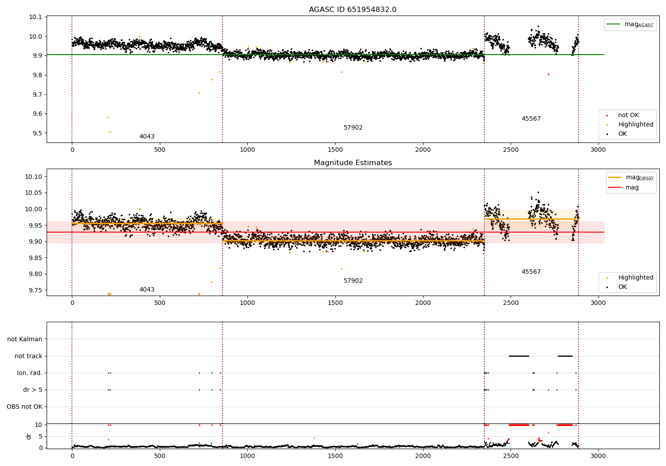Click "4043" label in Magnitude Estimates plot

[x=147, y=290]
